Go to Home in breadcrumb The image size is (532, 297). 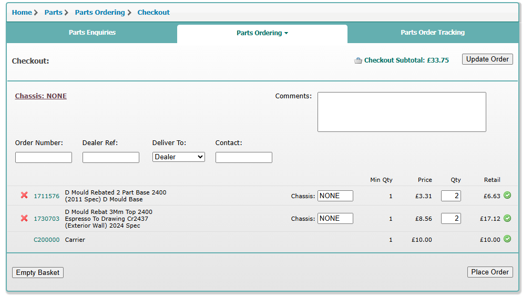(22, 12)
